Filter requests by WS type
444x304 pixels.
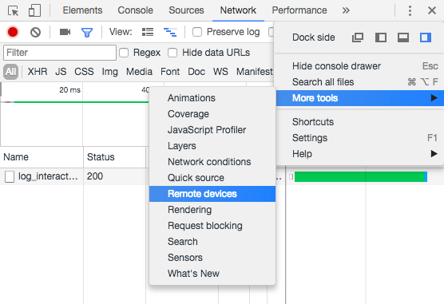(220, 72)
